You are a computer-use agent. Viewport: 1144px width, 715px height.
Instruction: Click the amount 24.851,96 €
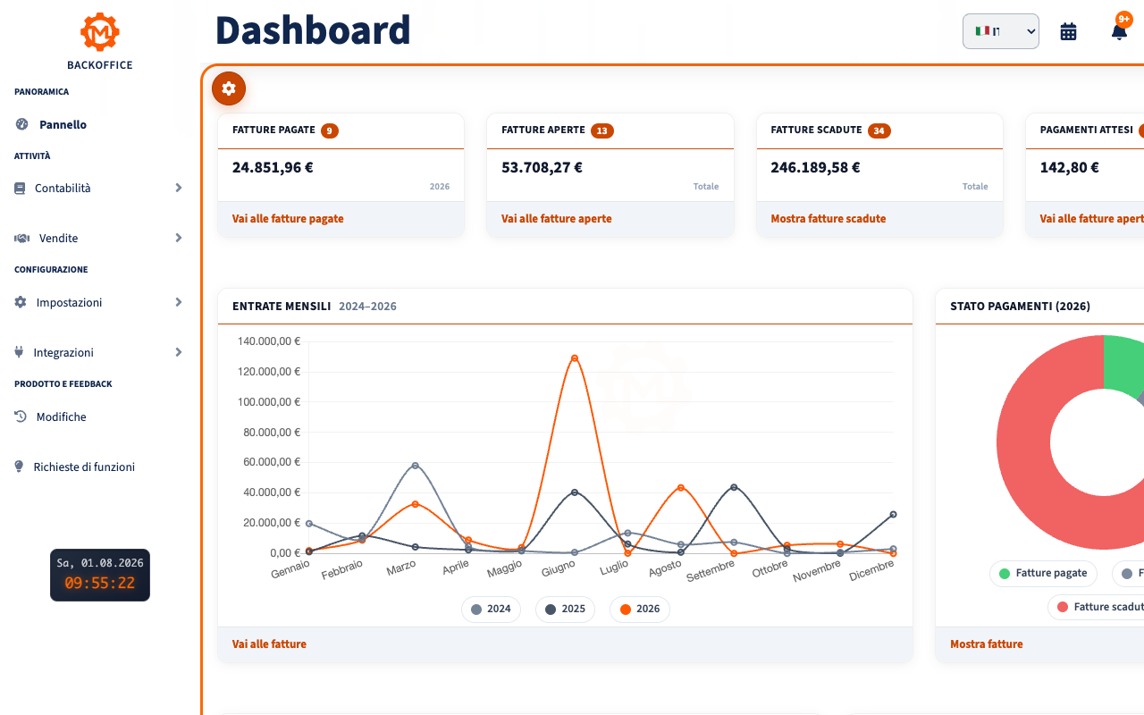[x=273, y=167]
